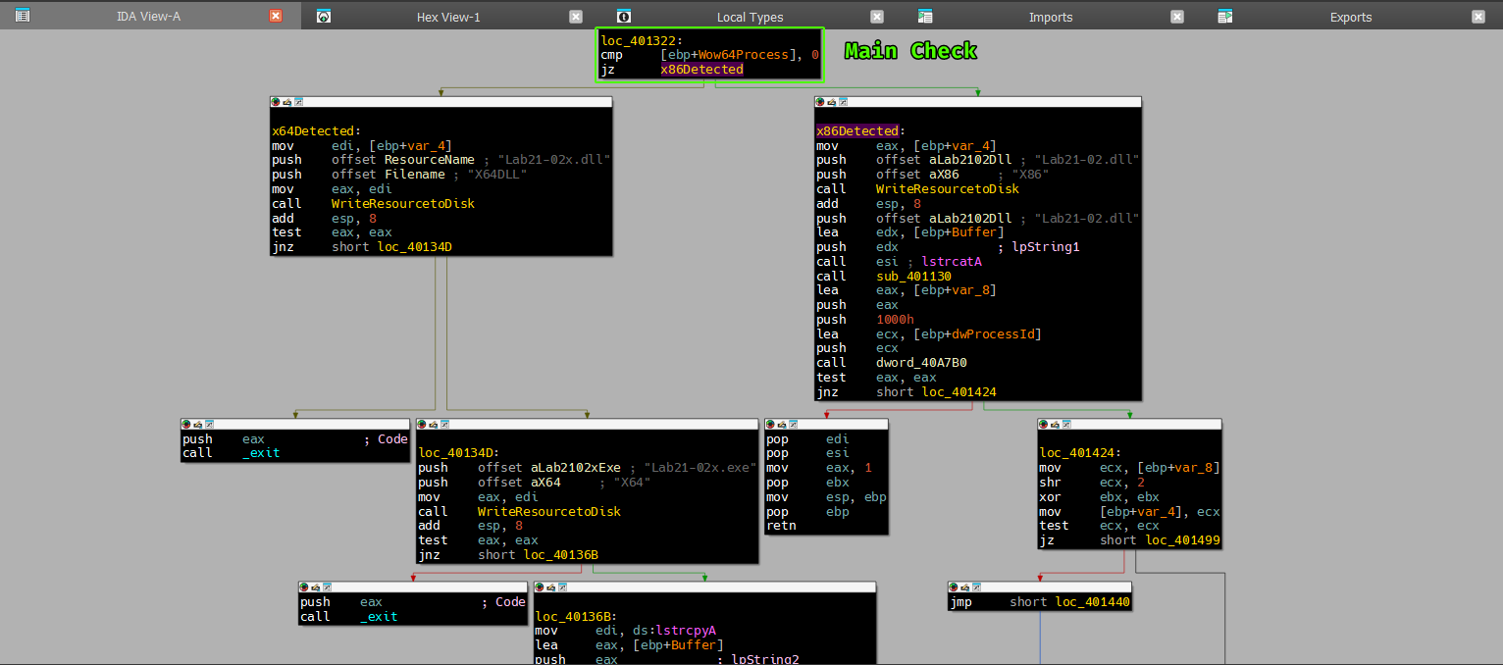Open the Exports tab
The width and height of the screenshot is (1503, 665).
(x=1350, y=17)
